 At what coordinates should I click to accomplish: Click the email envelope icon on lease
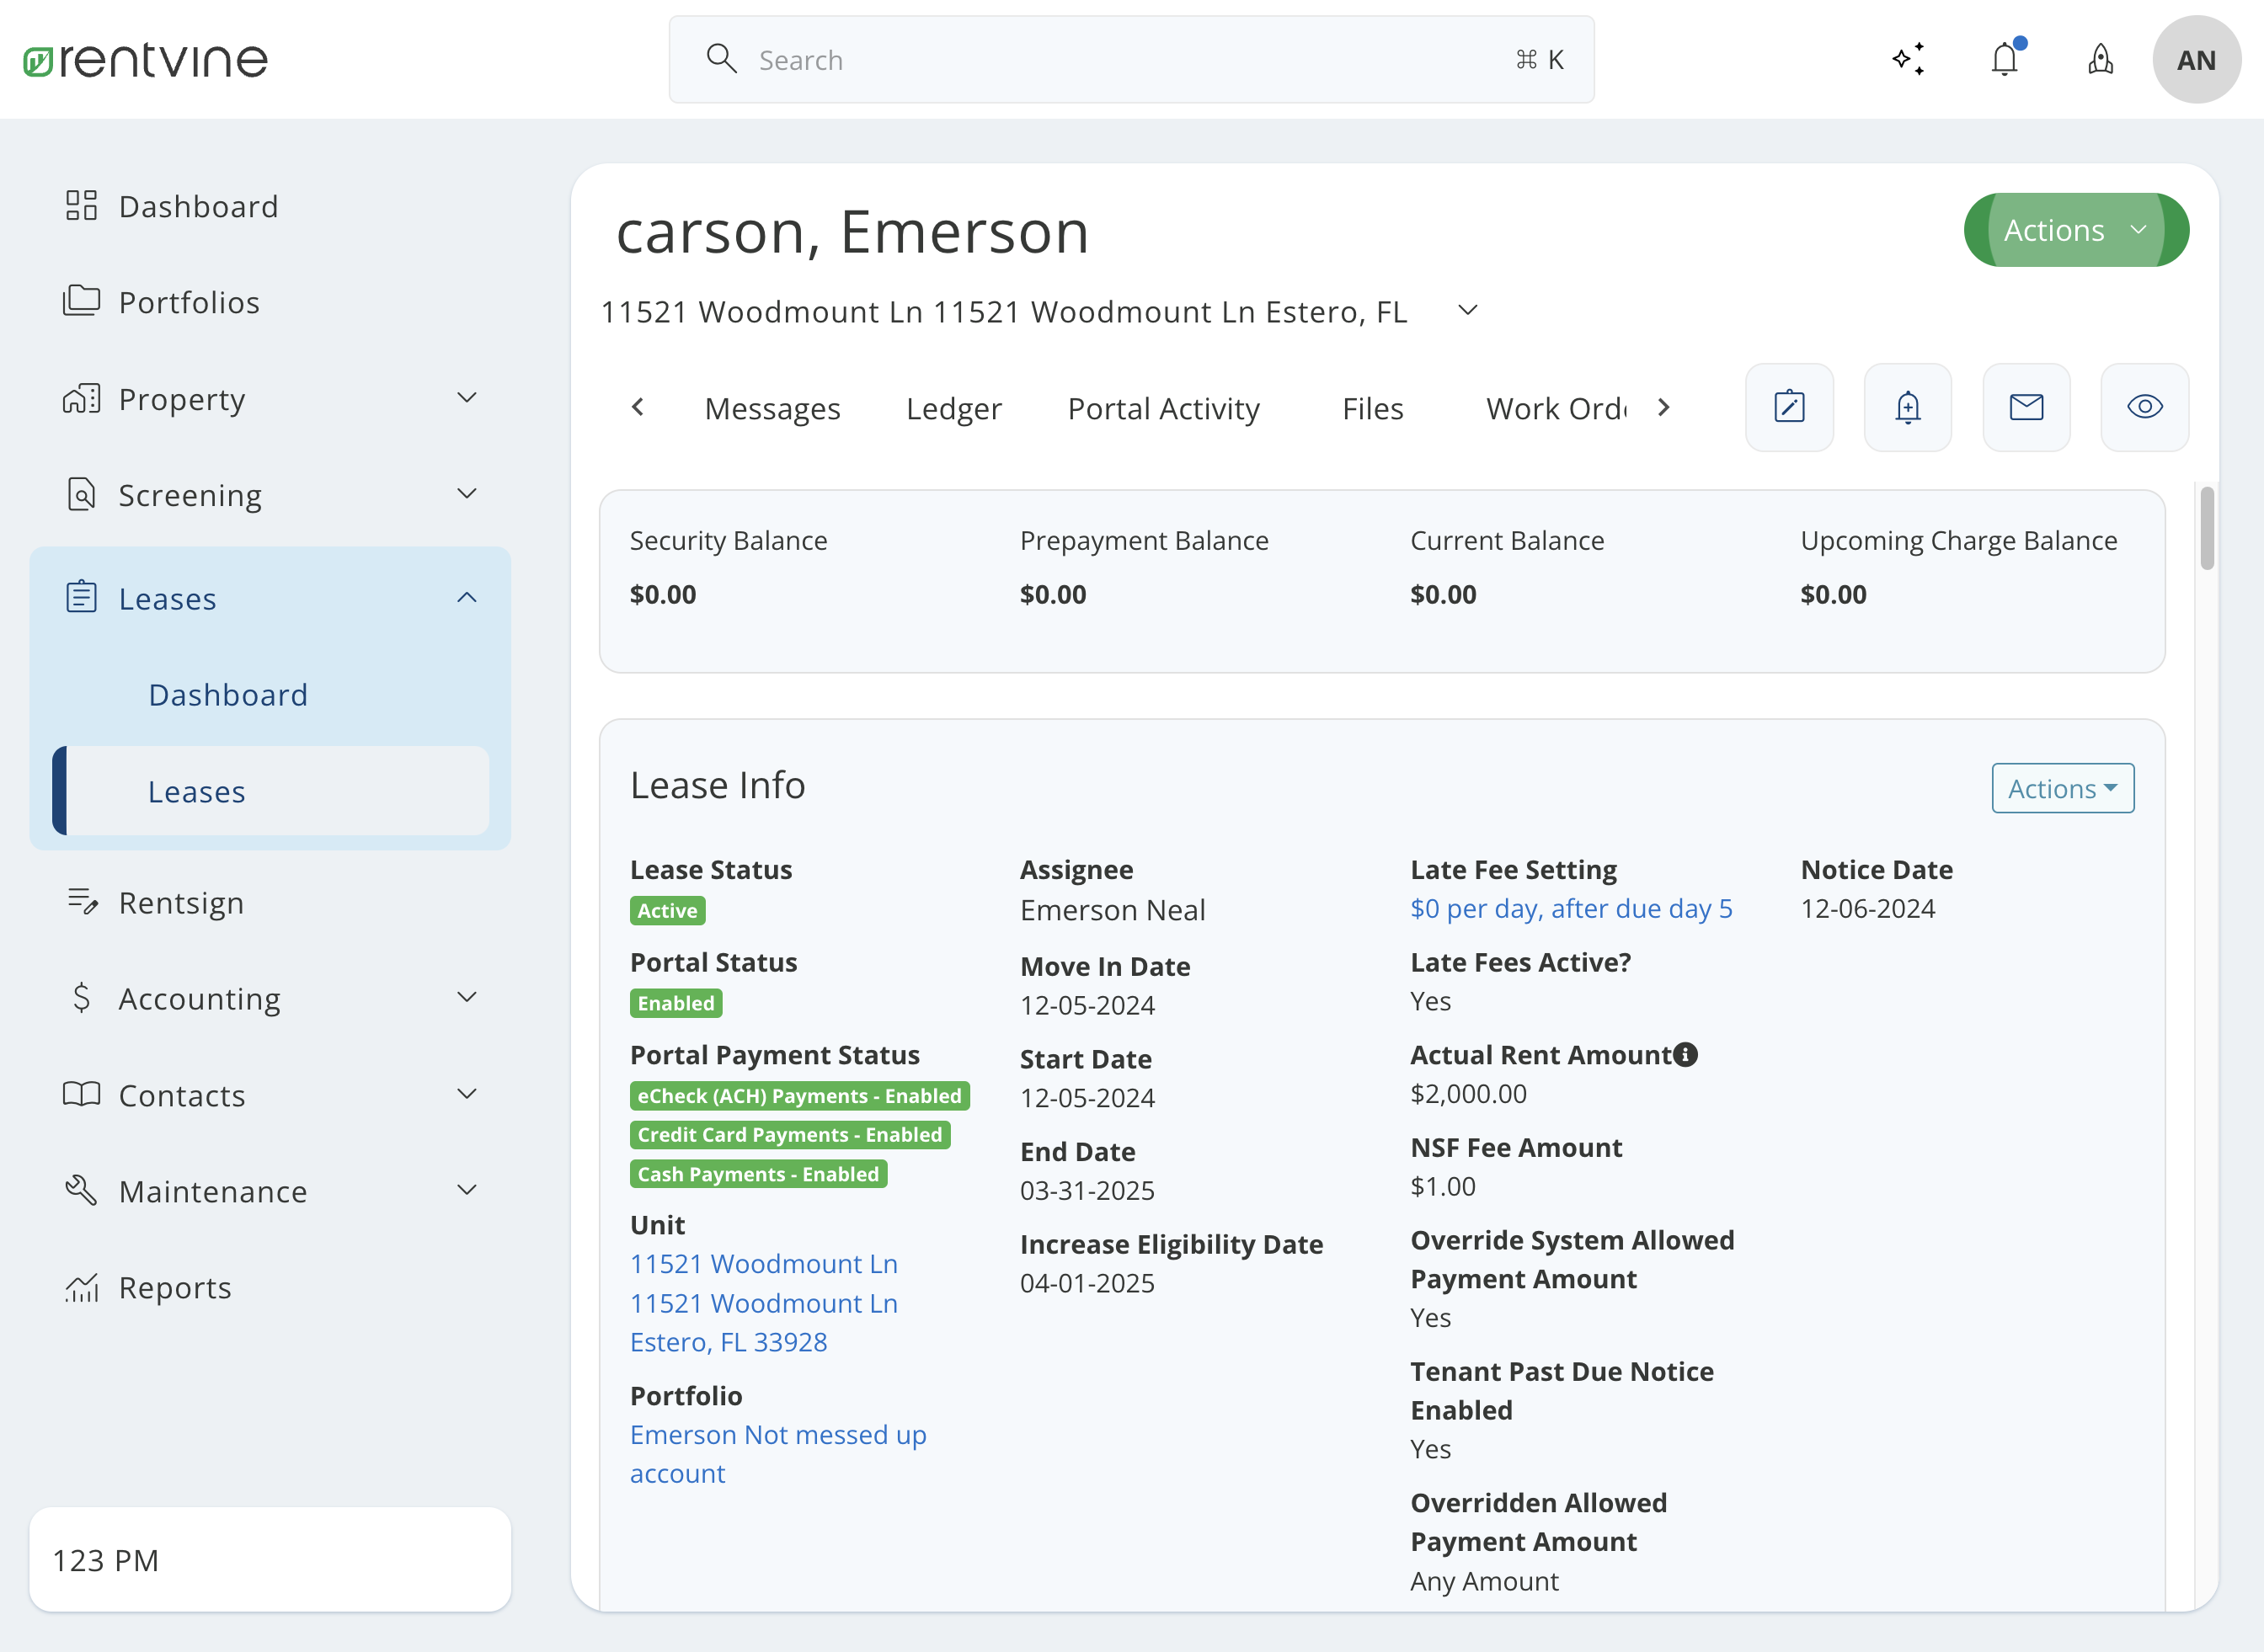2026,408
